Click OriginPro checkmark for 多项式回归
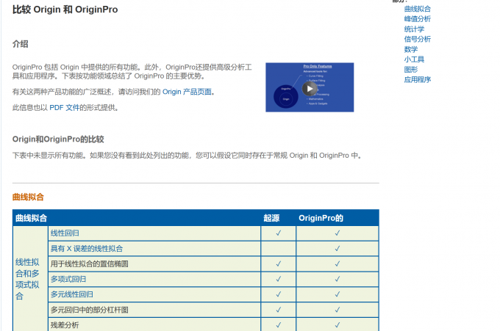This screenshot has width=500, height=331. coord(337,279)
